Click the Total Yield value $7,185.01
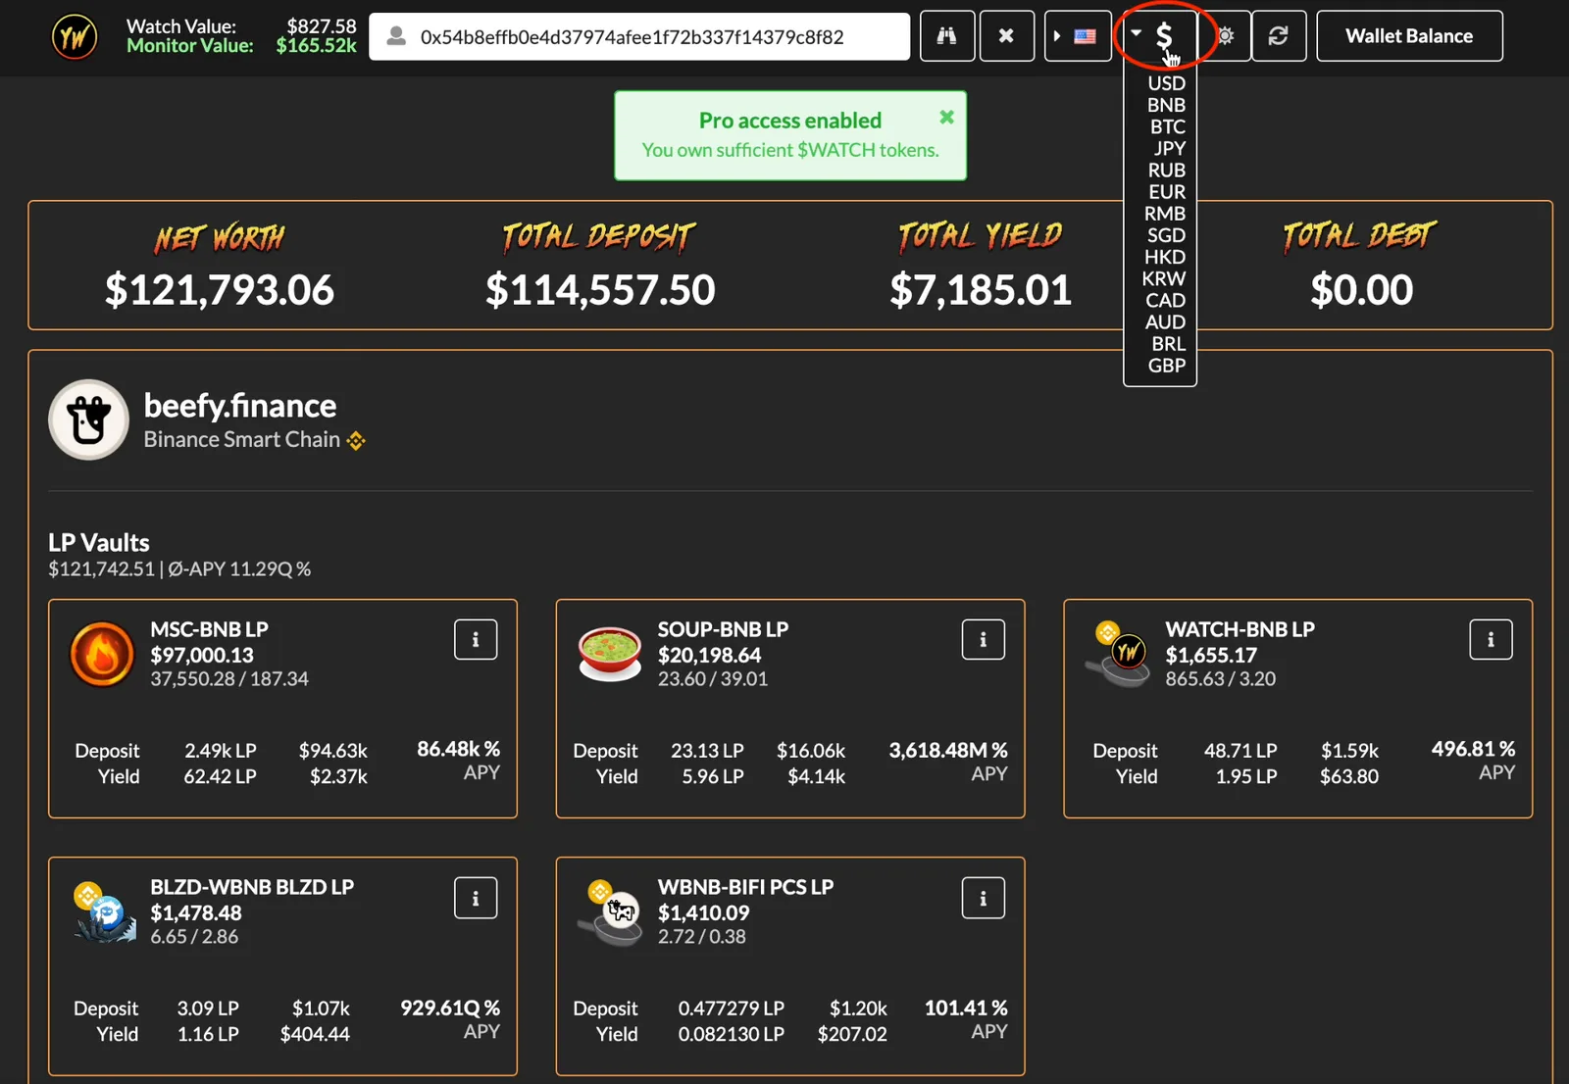The width and height of the screenshot is (1569, 1084). click(x=981, y=289)
